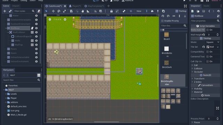The image size is (223, 125).
Task: Load existing resource in Inspector
Action: pyautogui.click(x=198, y=11)
